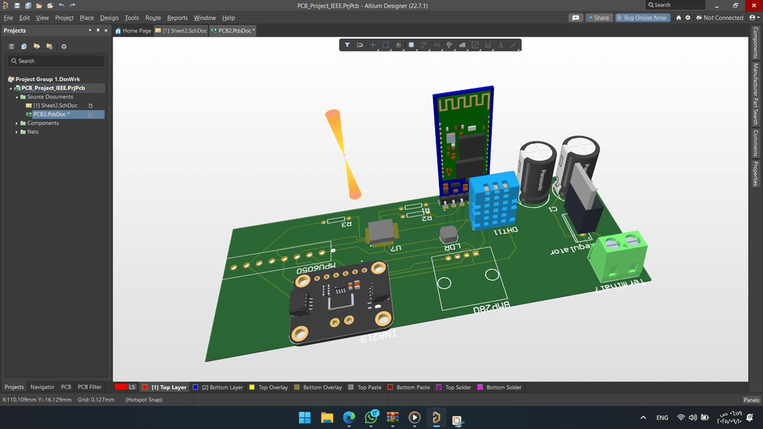763x429 pixels.
Task: Select the Place String text tool
Action: click(501, 45)
